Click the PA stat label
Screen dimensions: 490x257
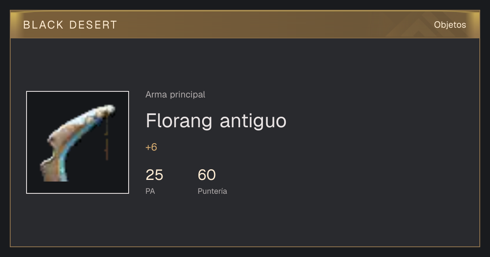(x=150, y=191)
